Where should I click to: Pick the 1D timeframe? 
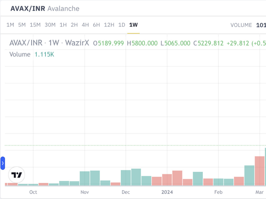(x=122, y=25)
